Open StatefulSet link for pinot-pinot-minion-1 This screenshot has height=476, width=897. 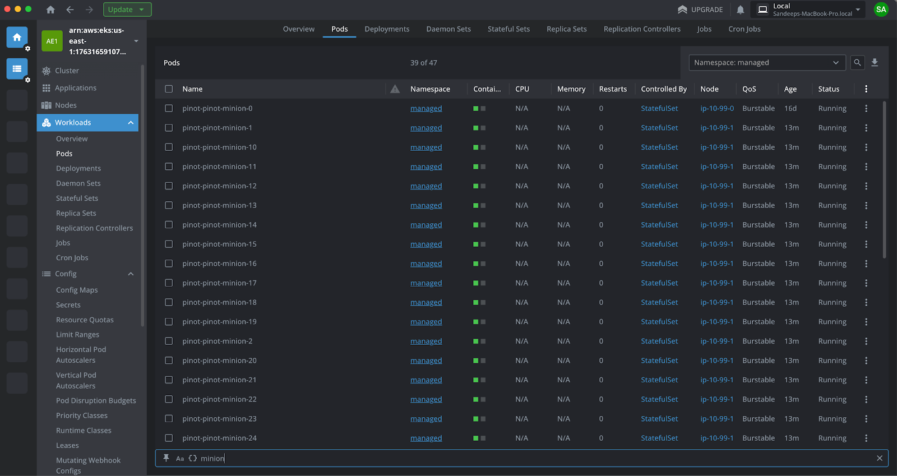(x=659, y=128)
